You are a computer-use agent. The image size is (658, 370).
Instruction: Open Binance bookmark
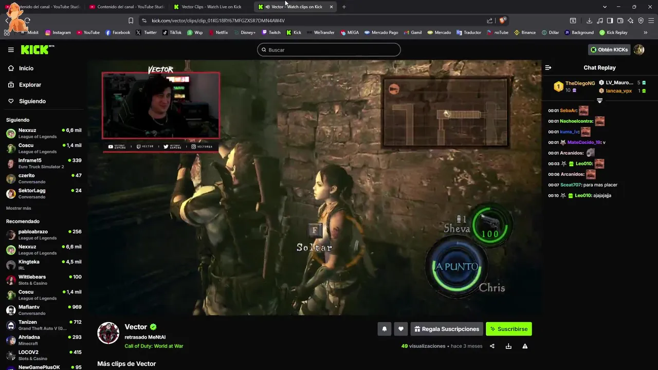[524, 32]
